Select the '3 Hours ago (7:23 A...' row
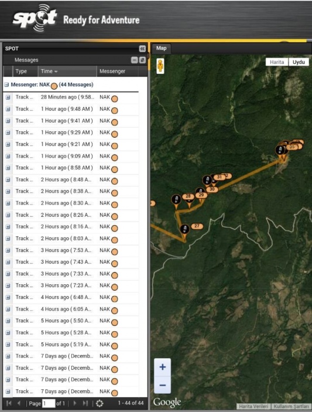This screenshot has width=312, height=412. pyautogui.click(x=71, y=285)
